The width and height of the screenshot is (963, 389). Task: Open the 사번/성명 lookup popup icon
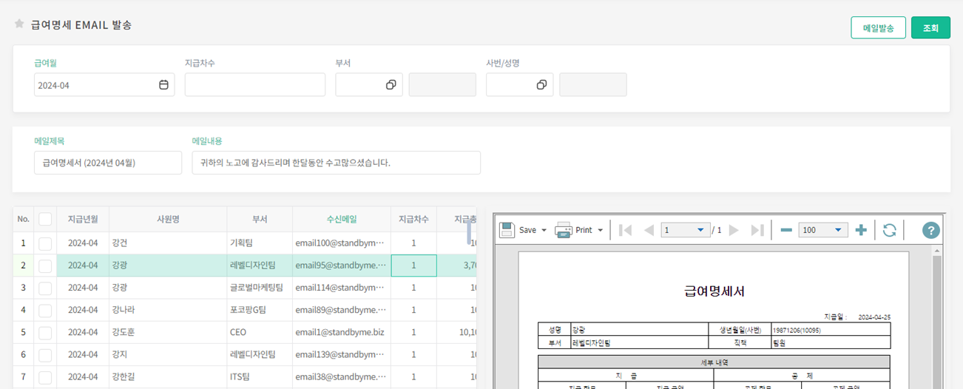point(541,85)
